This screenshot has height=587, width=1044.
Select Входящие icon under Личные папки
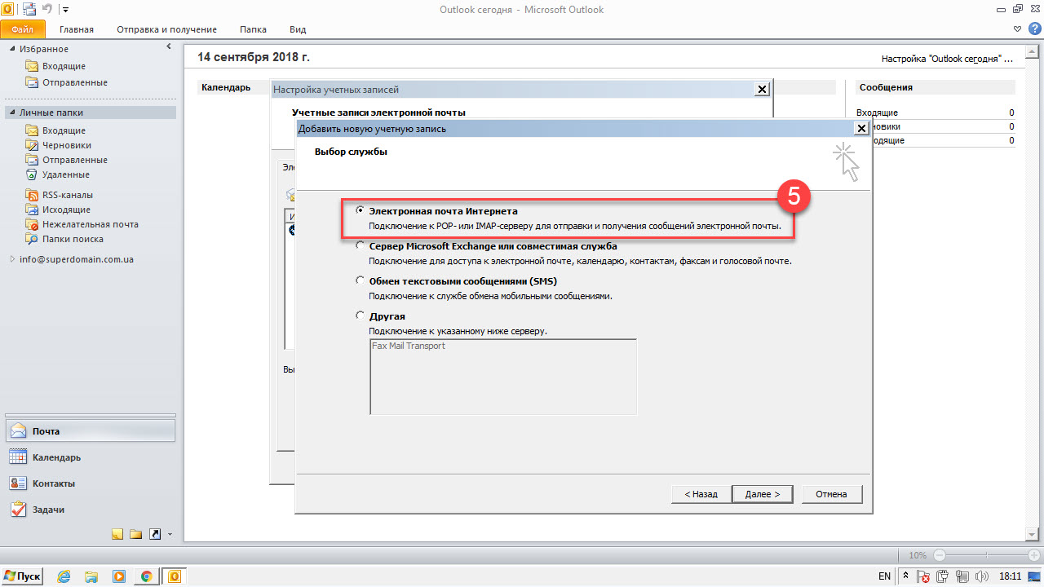[32, 130]
